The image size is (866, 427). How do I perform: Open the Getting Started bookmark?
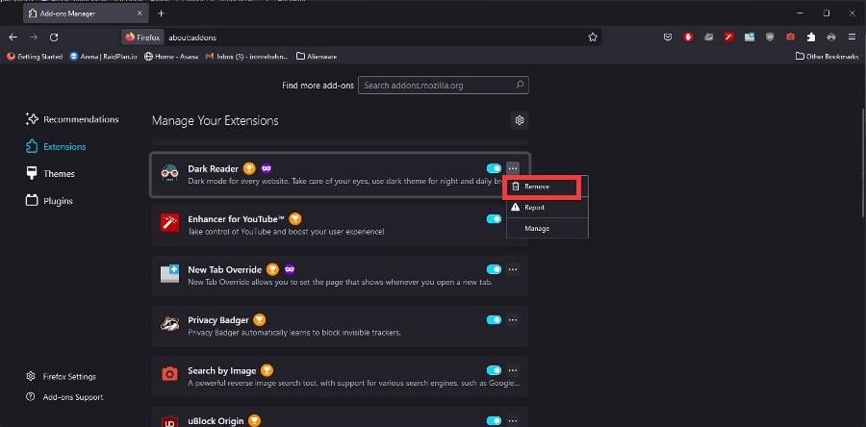click(35, 57)
